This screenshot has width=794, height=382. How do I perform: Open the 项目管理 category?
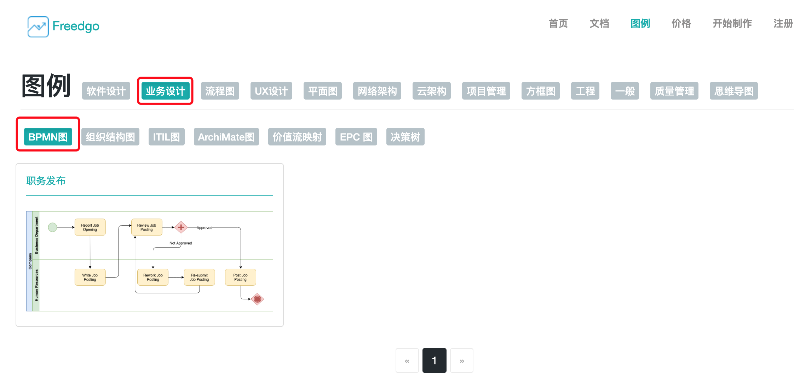click(x=486, y=91)
